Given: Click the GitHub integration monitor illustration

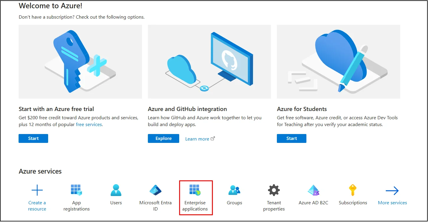Looking at the screenshot, I should pos(209,62).
